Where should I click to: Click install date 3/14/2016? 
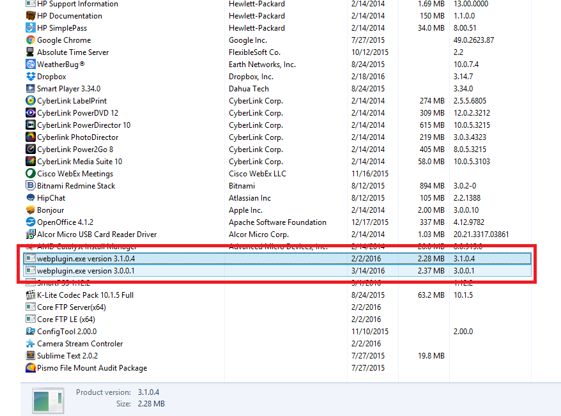[368, 271]
